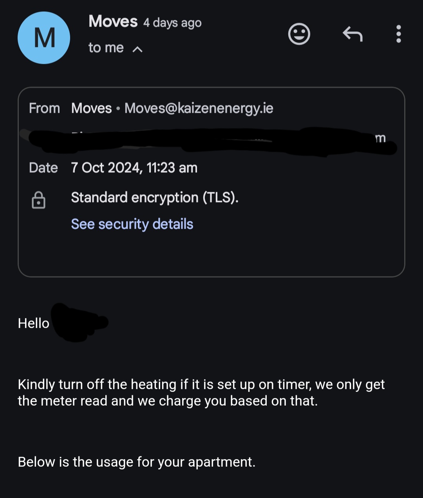Open the emoji reaction picker
This screenshot has width=423, height=498.
coord(299,34)
